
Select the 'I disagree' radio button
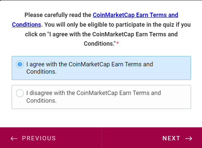[x=20, y=93]
